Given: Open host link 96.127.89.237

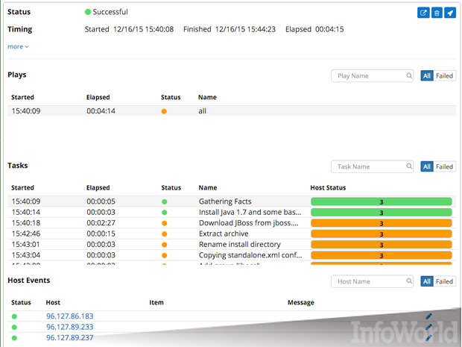Looking at the screenshot, I should [69, 338].
